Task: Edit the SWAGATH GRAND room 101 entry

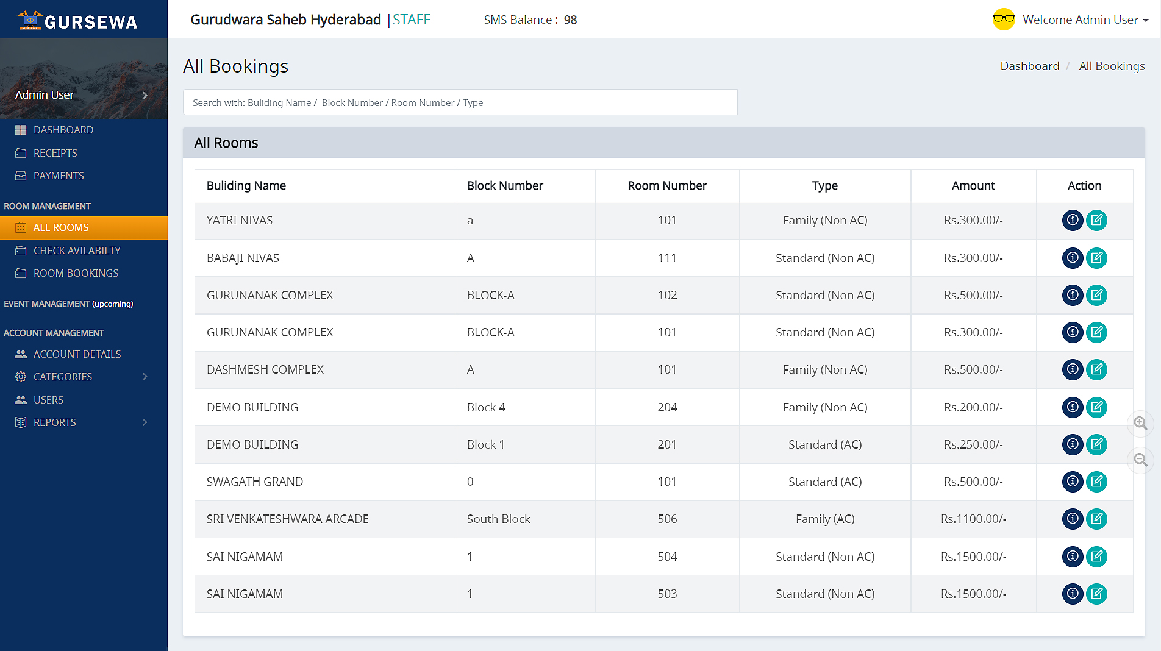Action: pyautogui.click(x=1096, y=482)
